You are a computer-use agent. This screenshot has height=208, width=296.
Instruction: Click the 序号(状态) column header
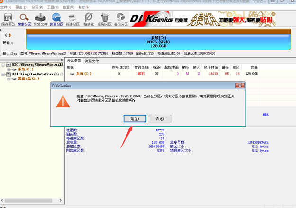[x=120, y=68]
